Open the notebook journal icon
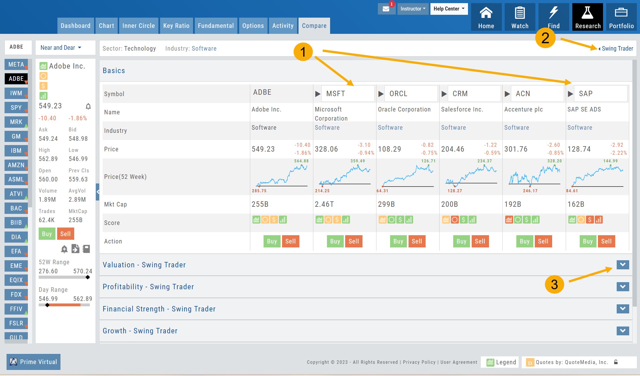The height and width of the screenshot is (376, 640). click(86, 249)
